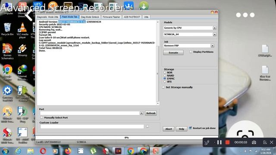This screenshot has width=276, height=155.
Task: Open Internet Explorer from the taskbar
Action: click(x=18, y=151)
